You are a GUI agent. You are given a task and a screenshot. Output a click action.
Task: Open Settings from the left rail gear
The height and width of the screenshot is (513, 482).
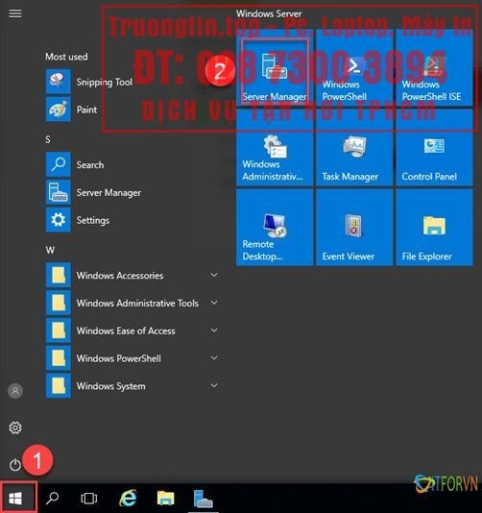pos(15,427)
